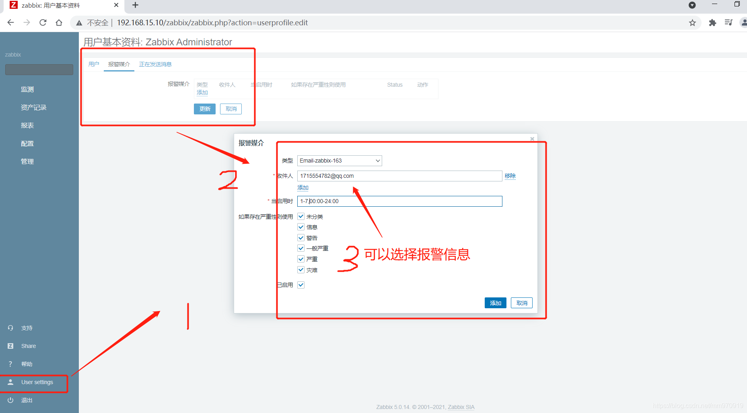Open 资产记录 menu in sidebar
Screen dimensions: 747x413
(x=34, y=108)
